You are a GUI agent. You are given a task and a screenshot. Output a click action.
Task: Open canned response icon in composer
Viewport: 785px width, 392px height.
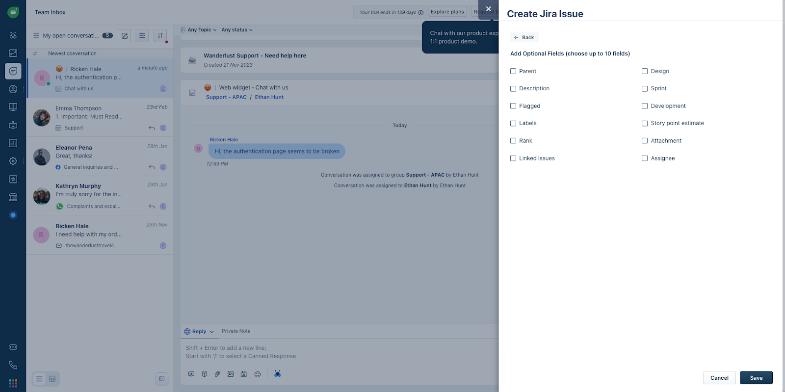(x=191, y=374)
